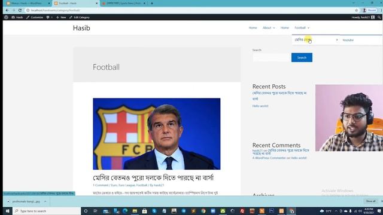Close the Football – Hasib tab

tap(97, 4)
